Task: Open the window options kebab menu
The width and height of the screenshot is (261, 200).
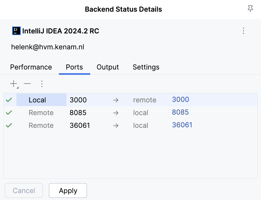Action: pos(243,31)
